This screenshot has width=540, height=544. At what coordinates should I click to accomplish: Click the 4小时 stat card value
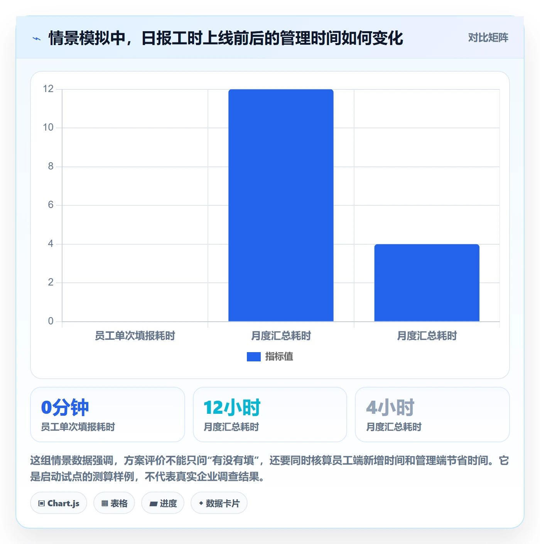pos(390,408)
